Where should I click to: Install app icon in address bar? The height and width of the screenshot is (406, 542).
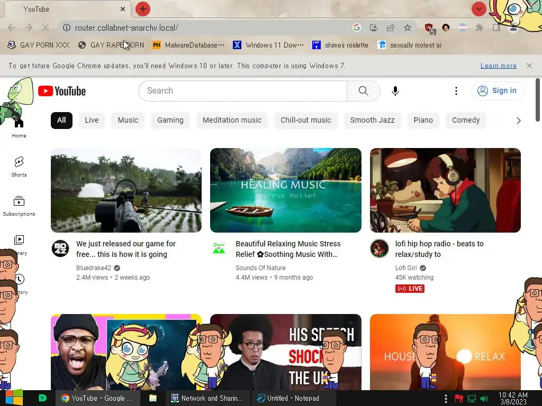click(x=374, y=27)
